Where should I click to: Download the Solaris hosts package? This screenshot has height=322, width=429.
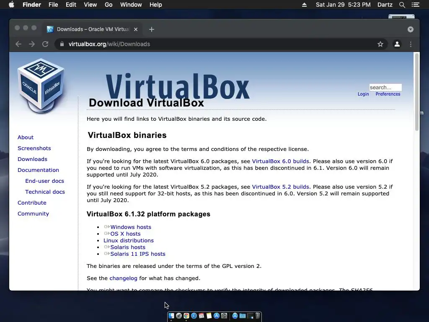[128, 247]
